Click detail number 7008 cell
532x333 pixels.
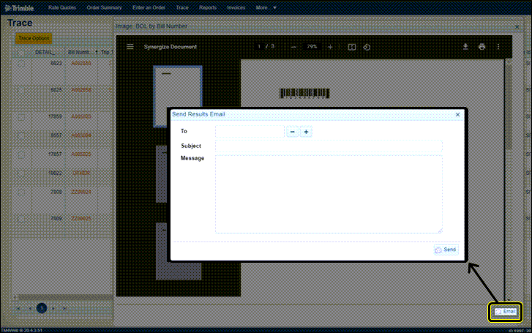tap(56, 192)
